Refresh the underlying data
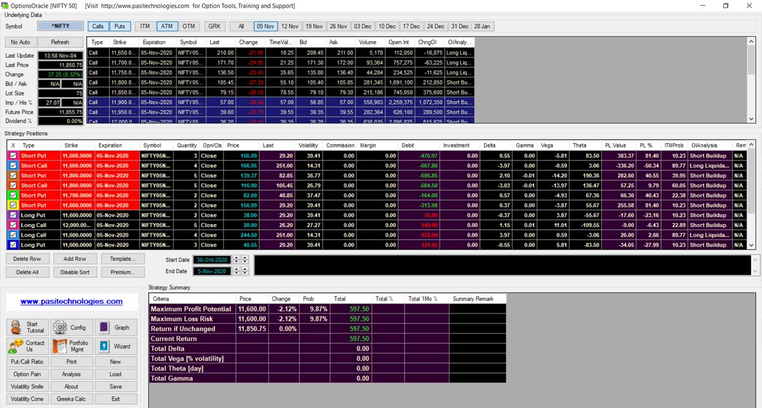Screen dimensions: 762x408 pos(60,42)
